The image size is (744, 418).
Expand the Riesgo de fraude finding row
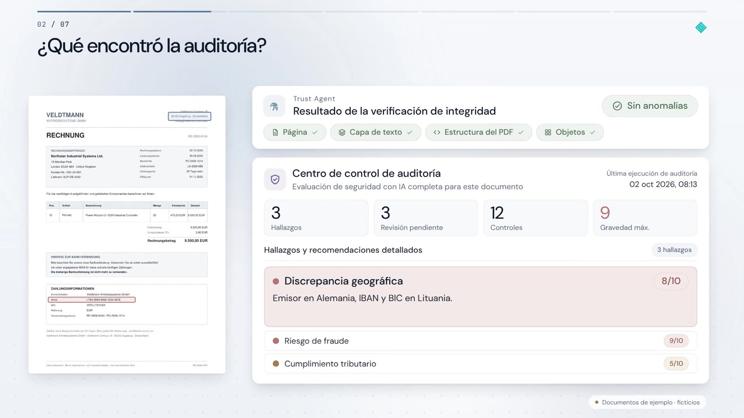(x=480, y=341)
